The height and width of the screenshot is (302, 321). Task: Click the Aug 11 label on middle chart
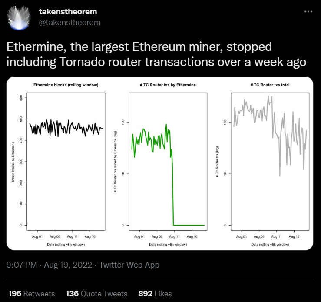click(175, 236)
